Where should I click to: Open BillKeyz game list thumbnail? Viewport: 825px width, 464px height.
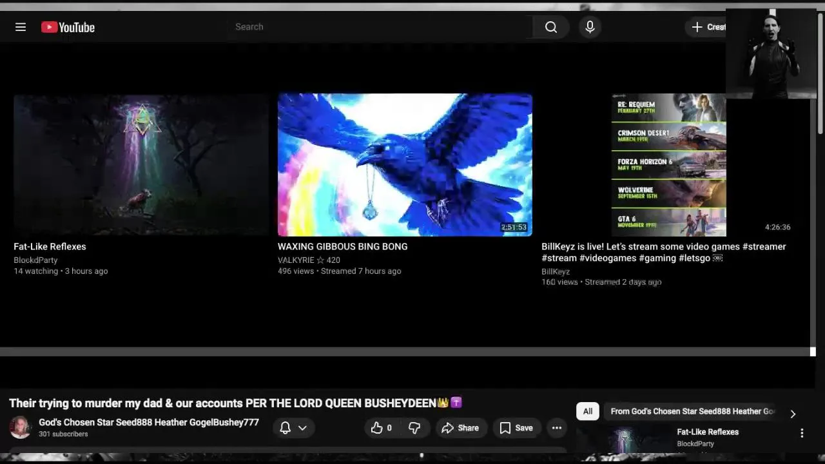coord(668,165)
